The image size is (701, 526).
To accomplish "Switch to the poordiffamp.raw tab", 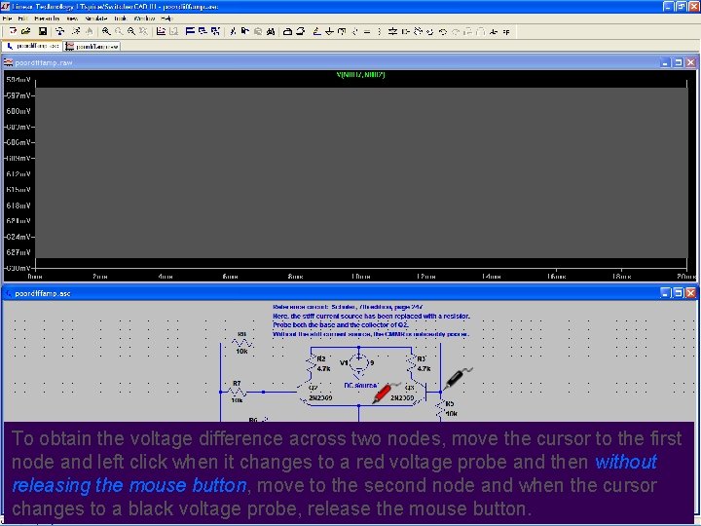I will point(92,46).
